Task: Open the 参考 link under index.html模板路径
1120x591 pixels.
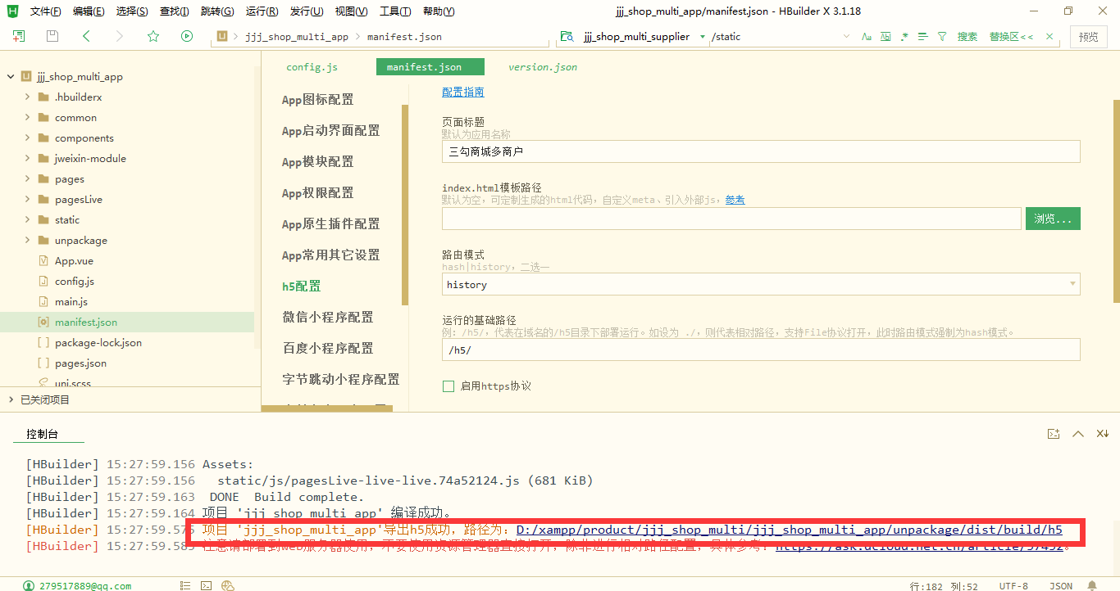Action: (x=735, y=200)
